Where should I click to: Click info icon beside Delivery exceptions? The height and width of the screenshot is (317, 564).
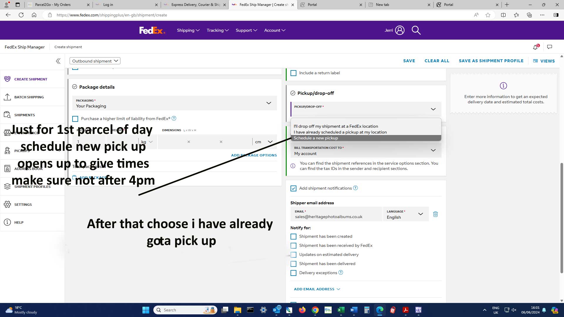(341, 273)
